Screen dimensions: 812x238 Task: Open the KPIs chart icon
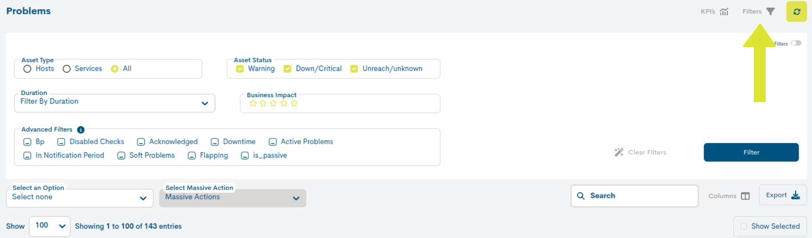(x=724, y=11)
